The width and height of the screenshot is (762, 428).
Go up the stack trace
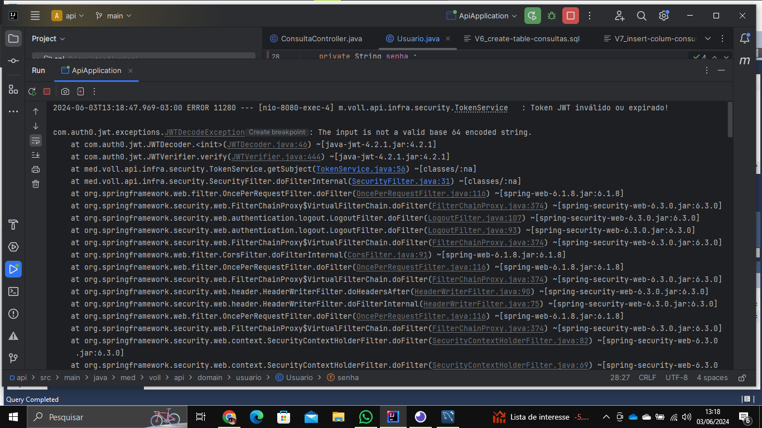tap(36, 111)
